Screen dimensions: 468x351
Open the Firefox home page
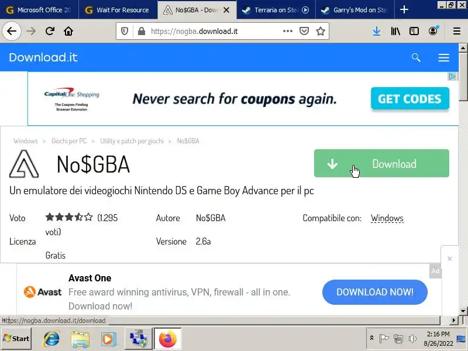pos(68,31)
